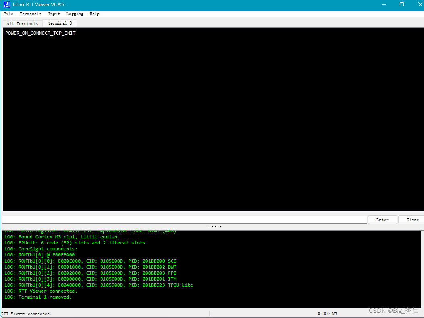This screenshot has height=318, width=424.
Task: Open the Logging menu
Action: coord(75,14)
